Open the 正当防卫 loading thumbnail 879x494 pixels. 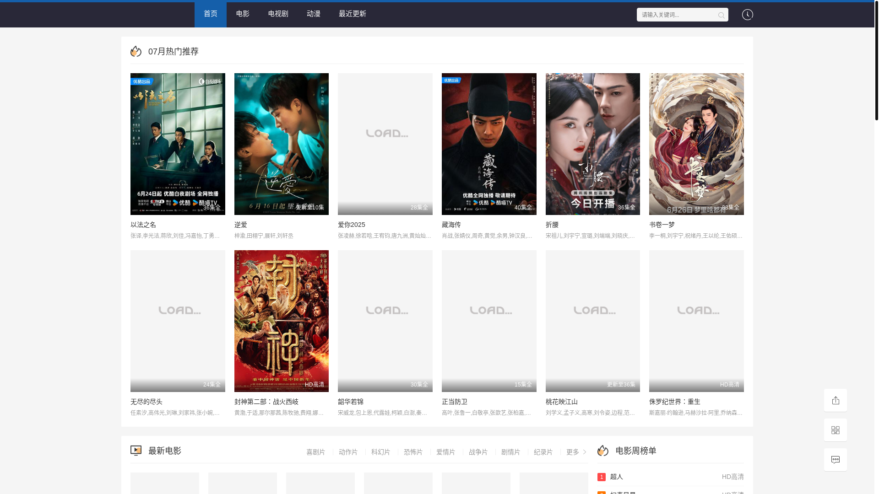pos(489,321)
